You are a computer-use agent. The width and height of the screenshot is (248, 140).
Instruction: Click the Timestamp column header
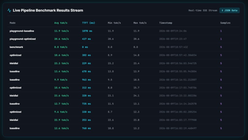pyautogui.click(x=166, y=23)
